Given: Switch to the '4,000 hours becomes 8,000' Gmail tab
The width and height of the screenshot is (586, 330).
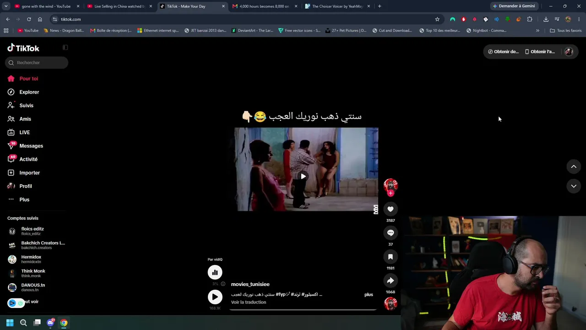Looking at the screenshot, I should (x=264, y=6).
